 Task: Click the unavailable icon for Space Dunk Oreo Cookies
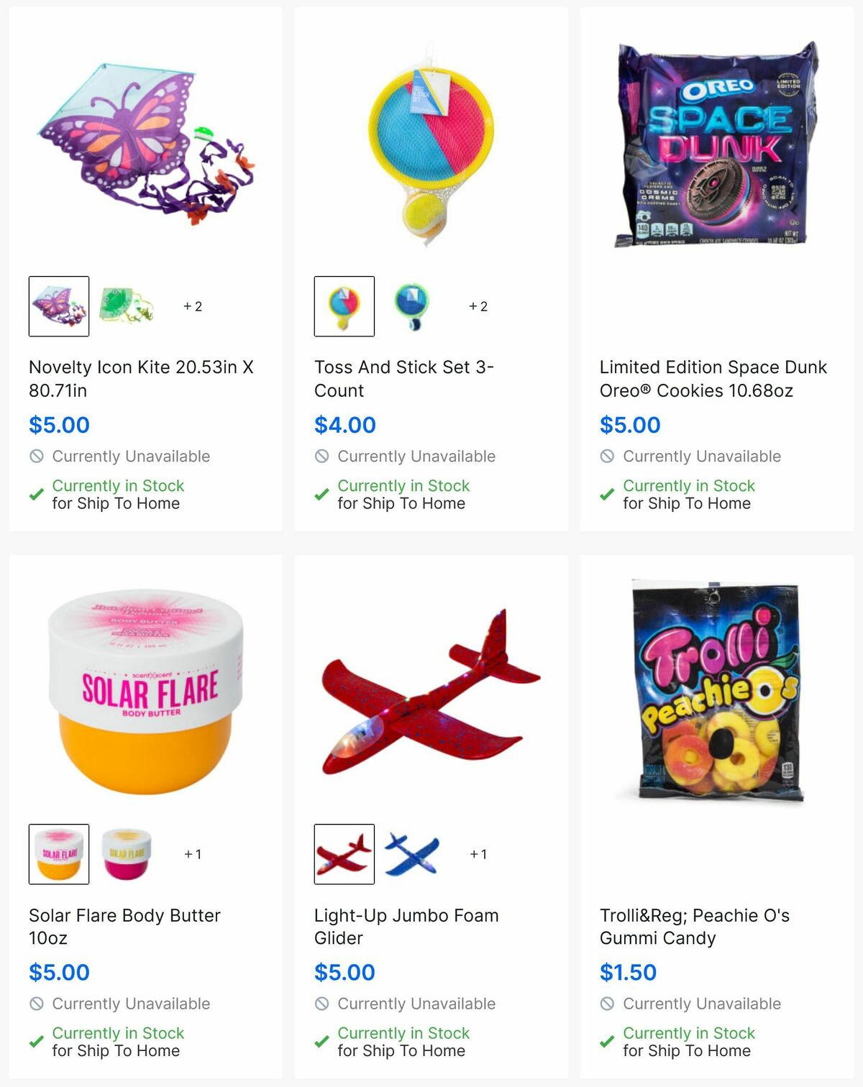[606, 456]
